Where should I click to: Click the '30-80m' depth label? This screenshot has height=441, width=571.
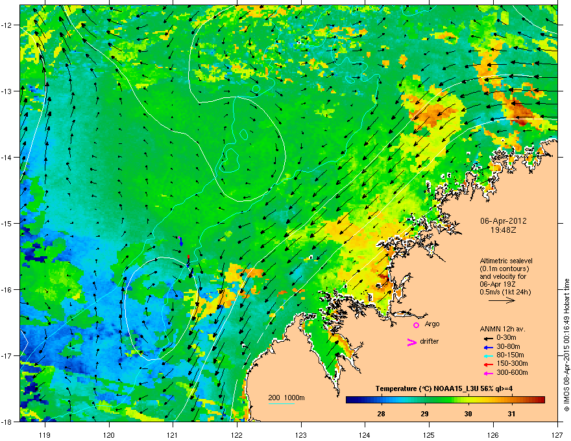click(508, 346)
